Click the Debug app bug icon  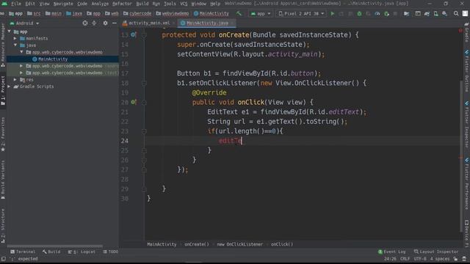pos(359,13)
